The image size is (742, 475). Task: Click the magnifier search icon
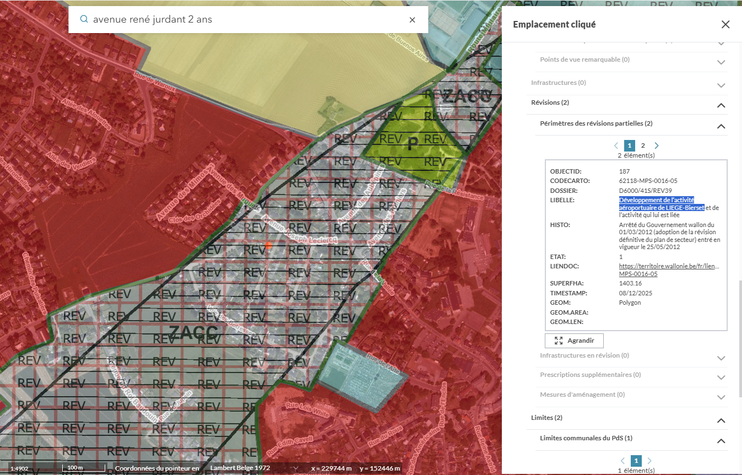84,19
